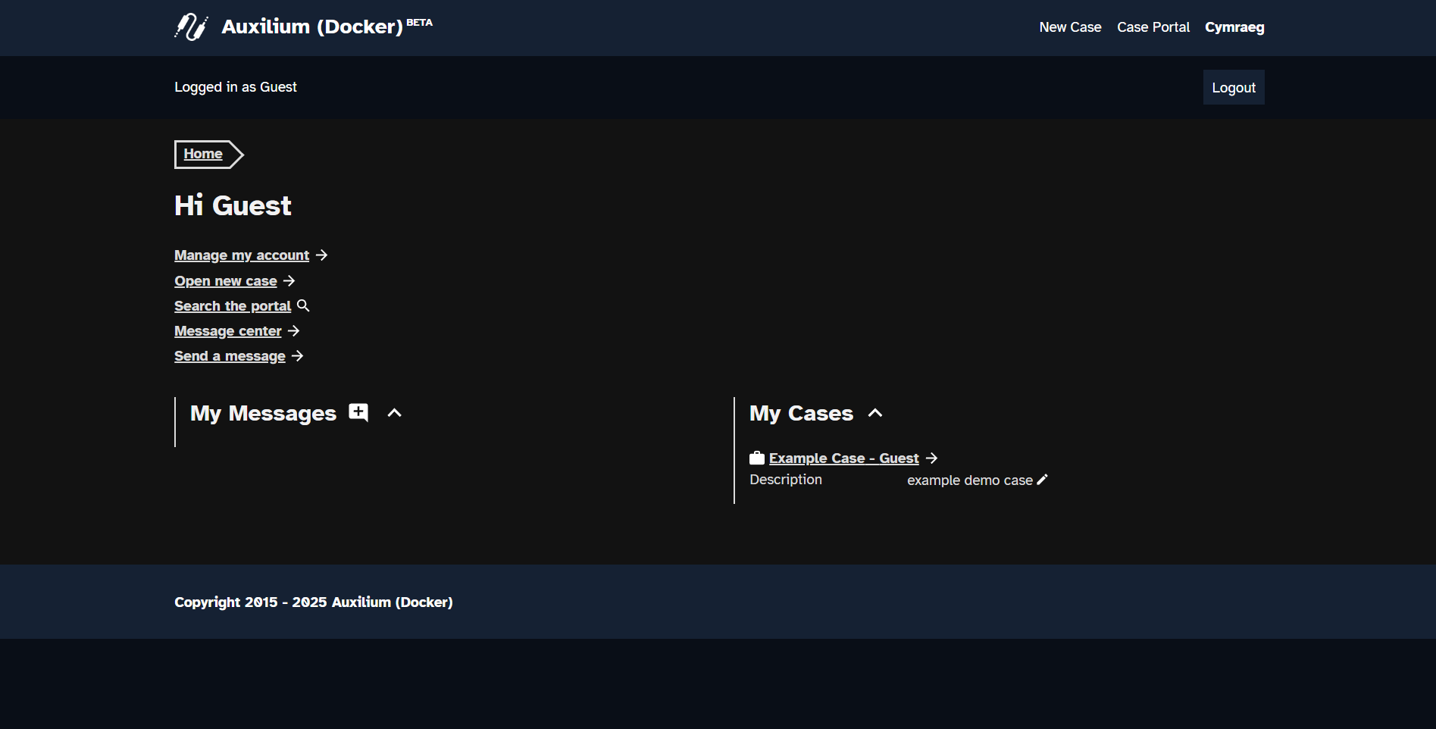
Task: Click the Auxilium logo icon
Action: pos(191,27)
